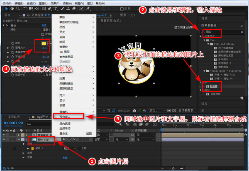This screenshot has height=171, width=249.
Task: Toggle the 颜色 stopwatch in effect controls
Action: click(x=13, y=43)
